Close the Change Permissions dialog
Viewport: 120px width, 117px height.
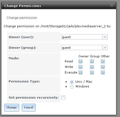tap(112, 6)
